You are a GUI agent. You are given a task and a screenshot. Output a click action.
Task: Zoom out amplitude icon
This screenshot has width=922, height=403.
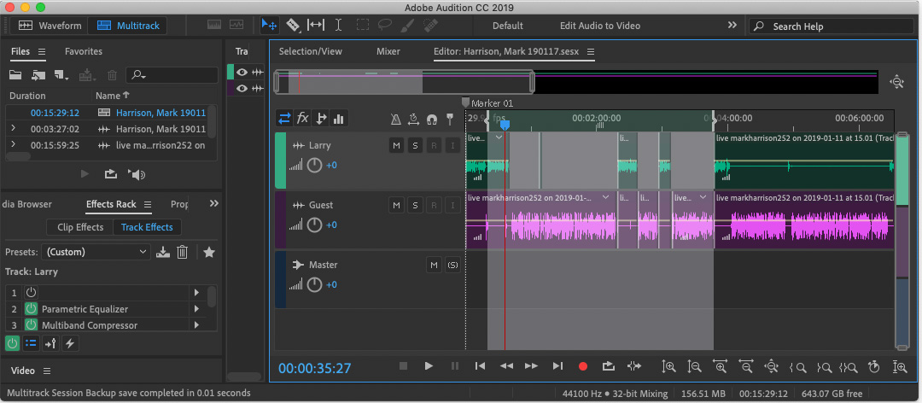[x=694, y=366]
